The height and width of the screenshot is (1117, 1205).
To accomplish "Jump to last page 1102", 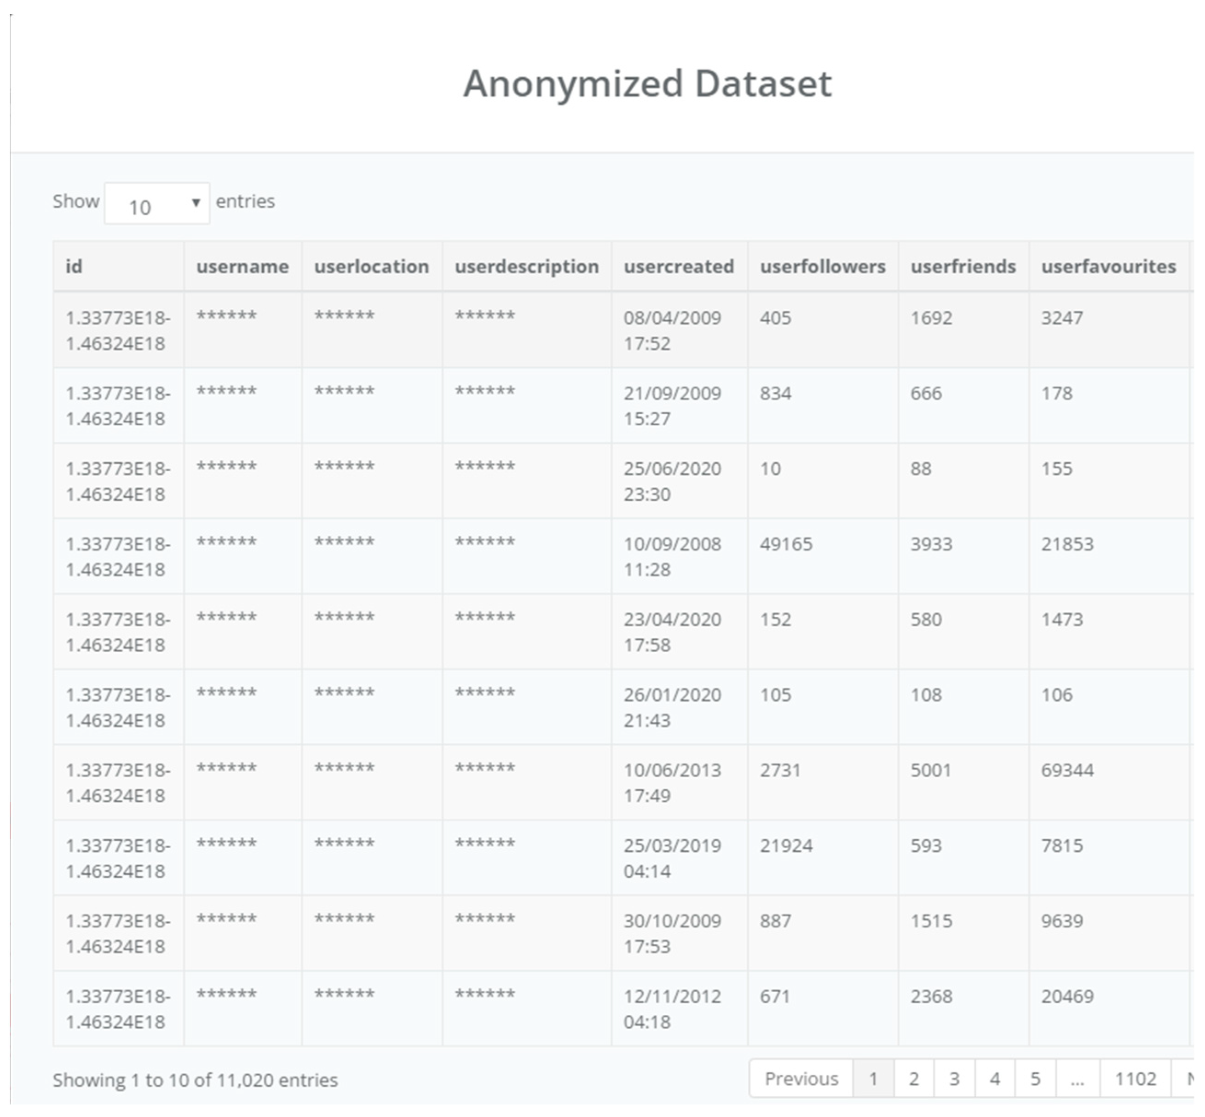I will pyautogui.click(x=1135, y=1079).
